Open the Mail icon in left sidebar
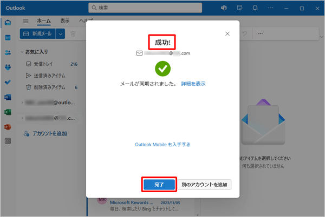 8,23
